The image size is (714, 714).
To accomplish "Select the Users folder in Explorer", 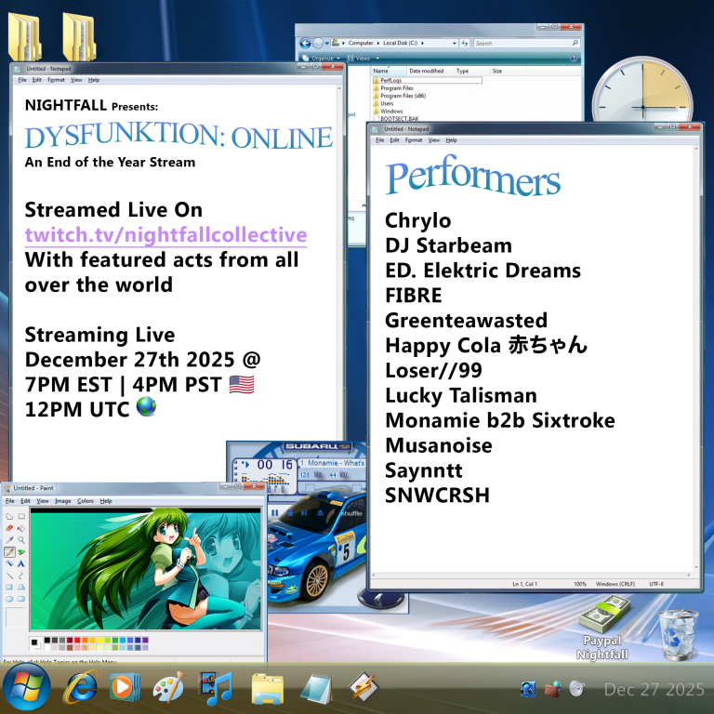I will 383,103.
